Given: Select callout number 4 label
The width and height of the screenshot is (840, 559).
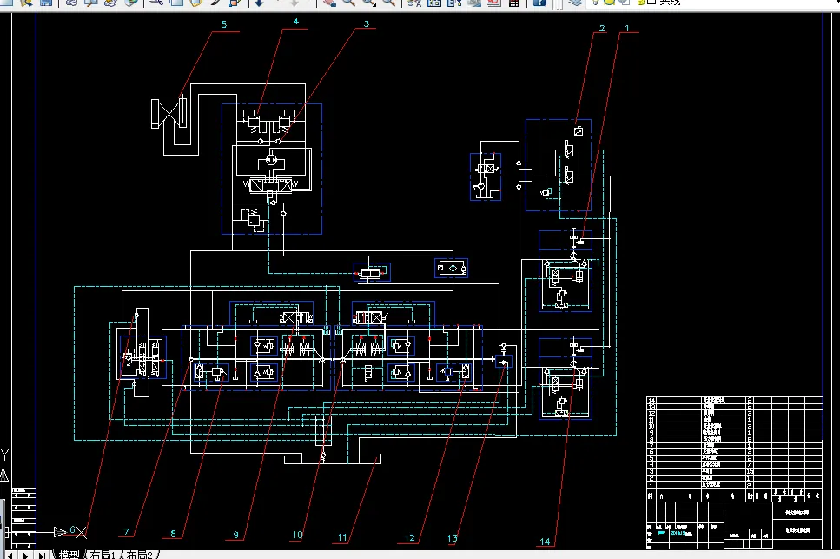Looking at the screenshot, I should pos(295,22).
